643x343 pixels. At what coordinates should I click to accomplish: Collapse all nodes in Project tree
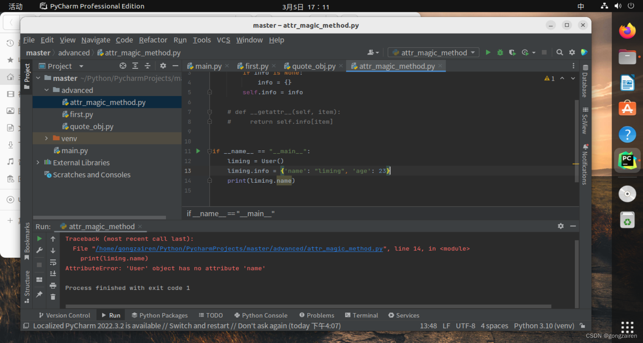point(147,66)
